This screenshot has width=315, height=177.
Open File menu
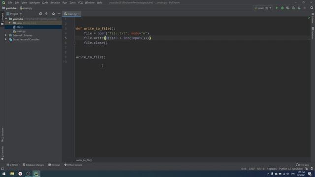click(10, 2)
